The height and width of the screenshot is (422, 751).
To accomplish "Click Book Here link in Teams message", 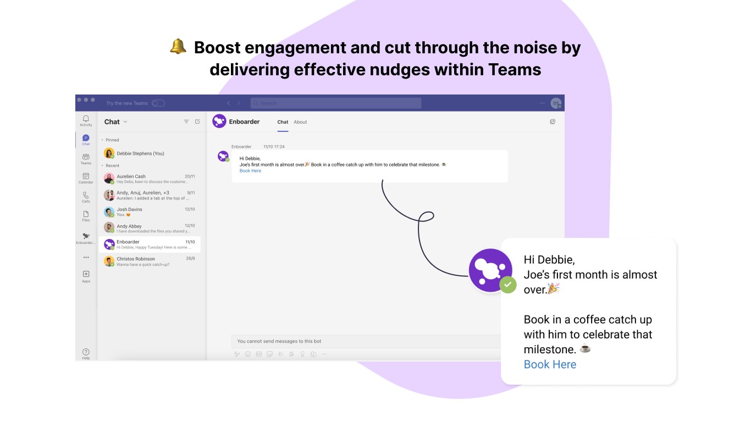I will point(250,171).
